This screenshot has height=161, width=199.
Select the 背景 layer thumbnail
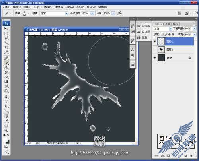pyautogui.click(x=161, y=58)
